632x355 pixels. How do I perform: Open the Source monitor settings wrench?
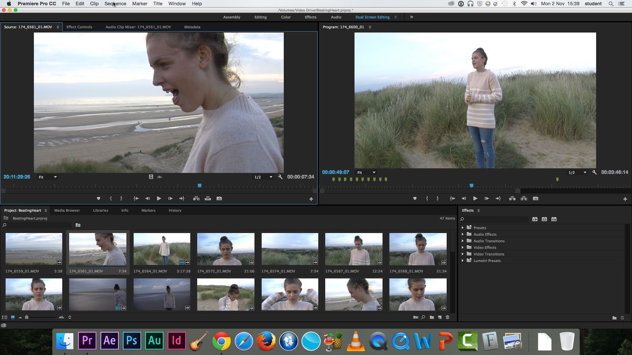(280, 177)
